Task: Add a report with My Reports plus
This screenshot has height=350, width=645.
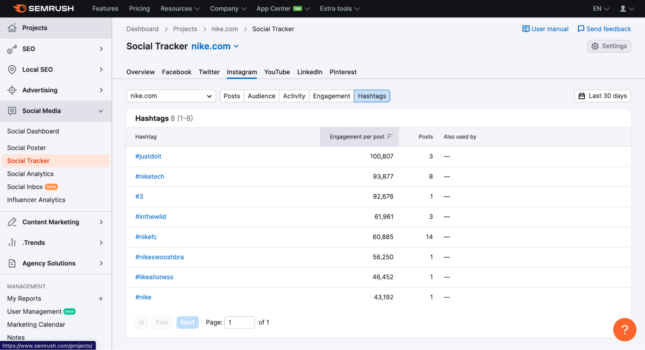Action: pos(101,299)
